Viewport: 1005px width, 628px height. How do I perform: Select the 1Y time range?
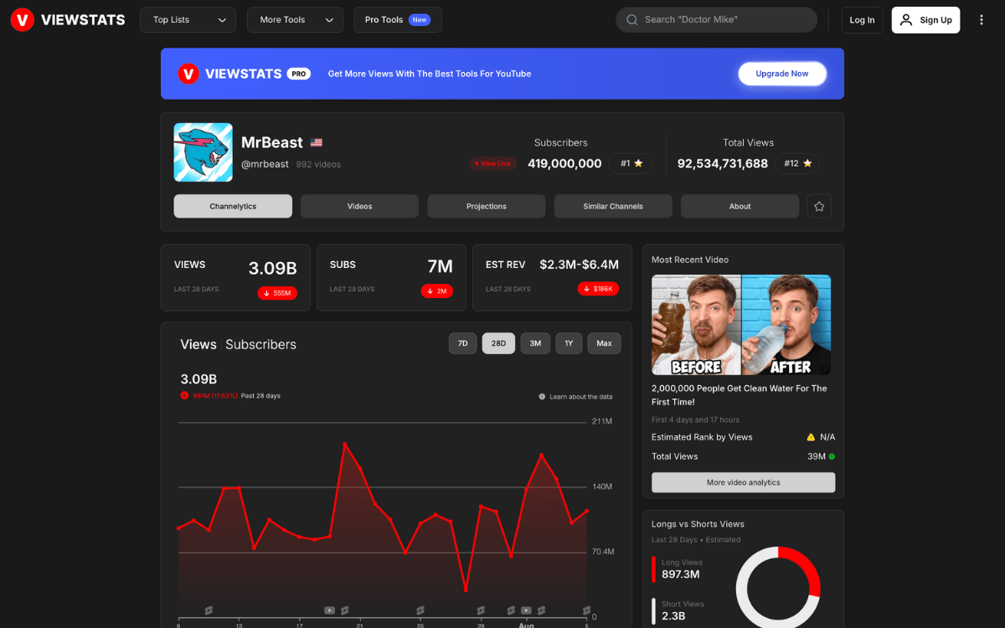(569, 343)
